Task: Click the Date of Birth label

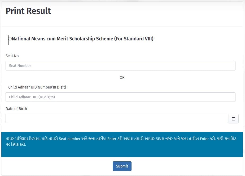Action: pyautogui.click(x=16, y=109)
